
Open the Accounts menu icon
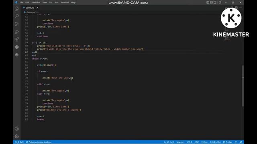17,129
